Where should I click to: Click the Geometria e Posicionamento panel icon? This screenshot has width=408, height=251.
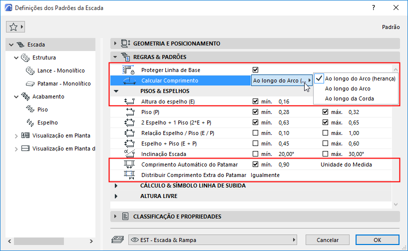click(x=126, y=43)
